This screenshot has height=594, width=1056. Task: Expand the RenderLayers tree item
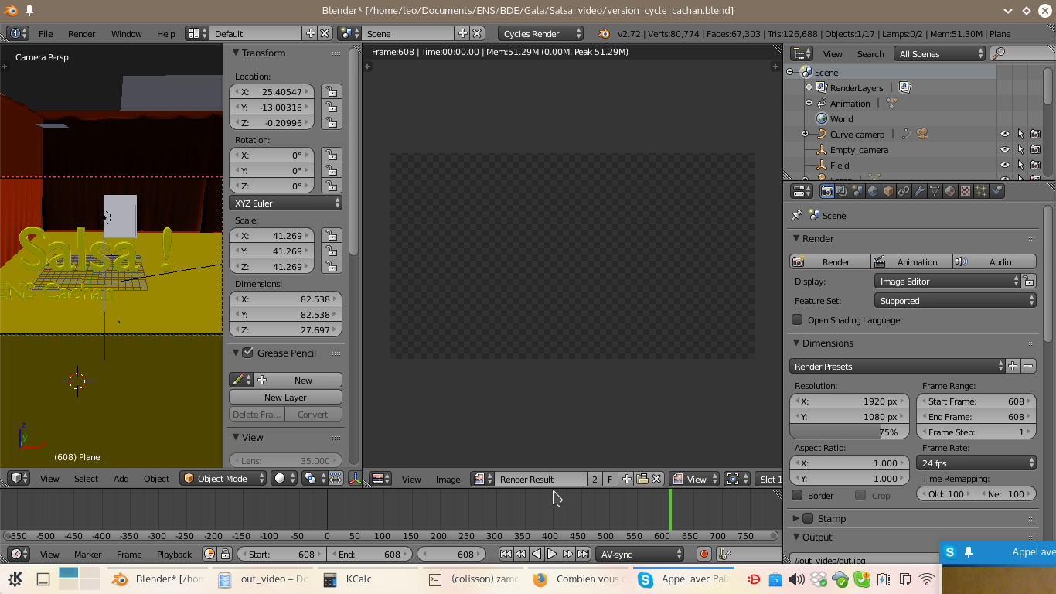(809, 87)
